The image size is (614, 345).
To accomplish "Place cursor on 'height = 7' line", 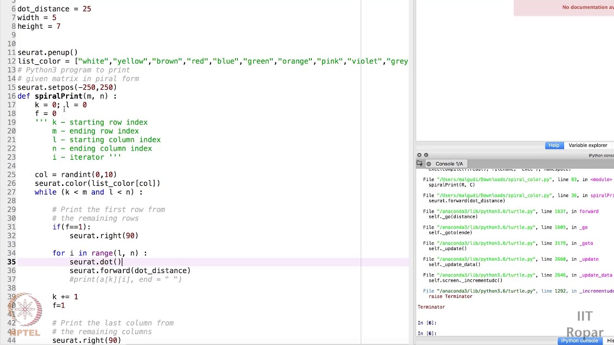I will (39, 26).
